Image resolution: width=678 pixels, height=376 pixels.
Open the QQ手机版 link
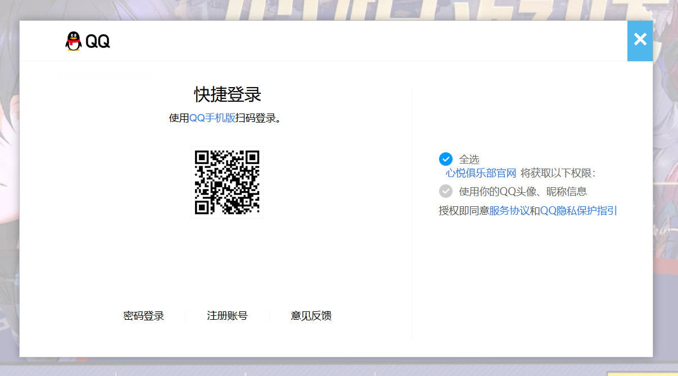[x=212, y=118]
